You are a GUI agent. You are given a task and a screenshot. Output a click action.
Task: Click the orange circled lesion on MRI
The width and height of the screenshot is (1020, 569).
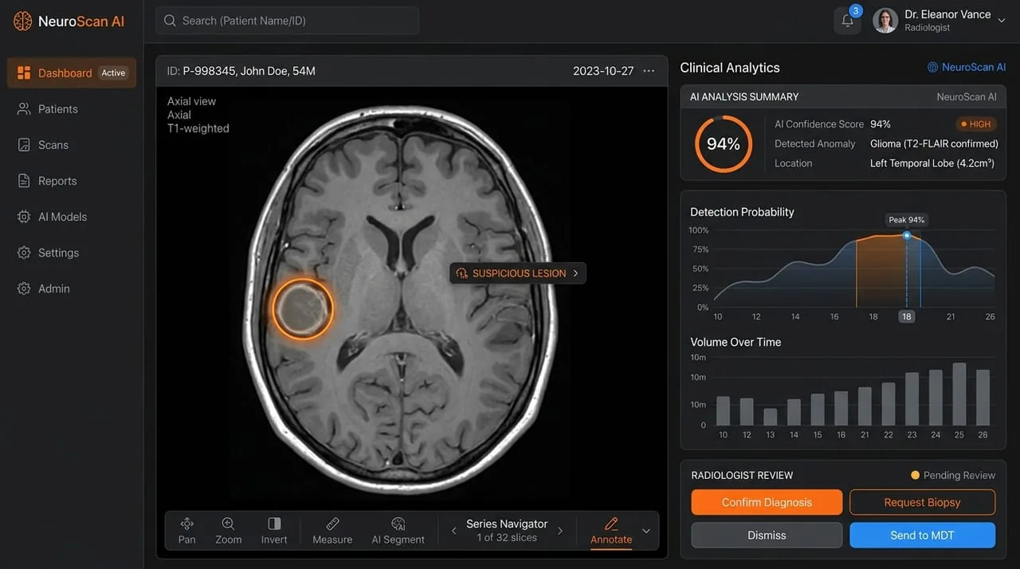point(303,309)
